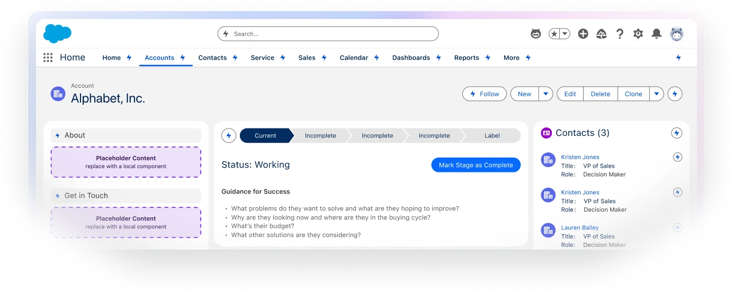Open the notifications bell
The height and width of the screenshot is (294, 733).
coord(656,34)
